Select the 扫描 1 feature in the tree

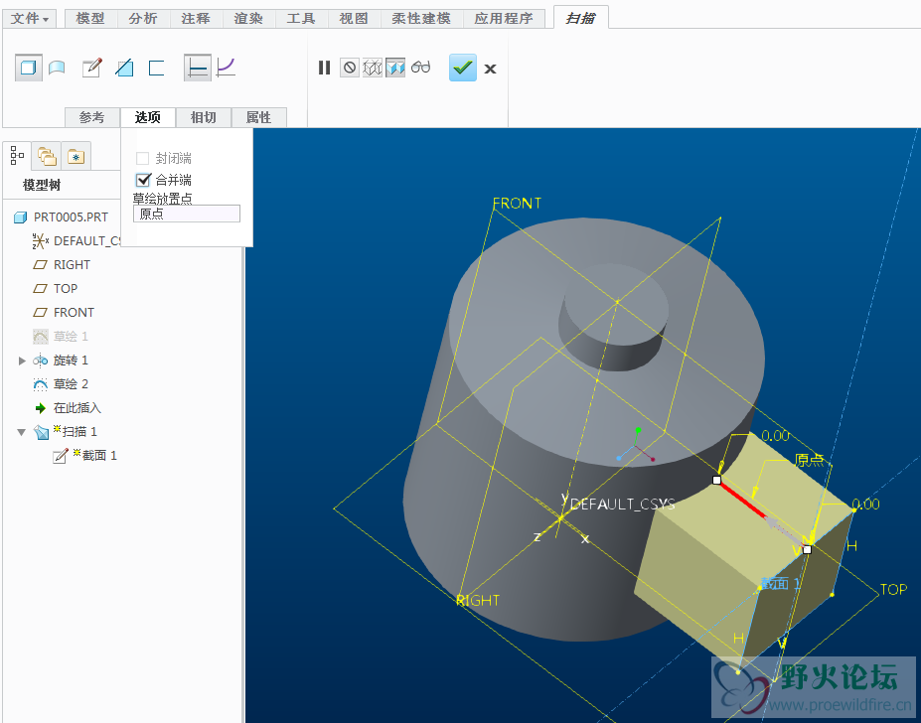pos(66,432)
